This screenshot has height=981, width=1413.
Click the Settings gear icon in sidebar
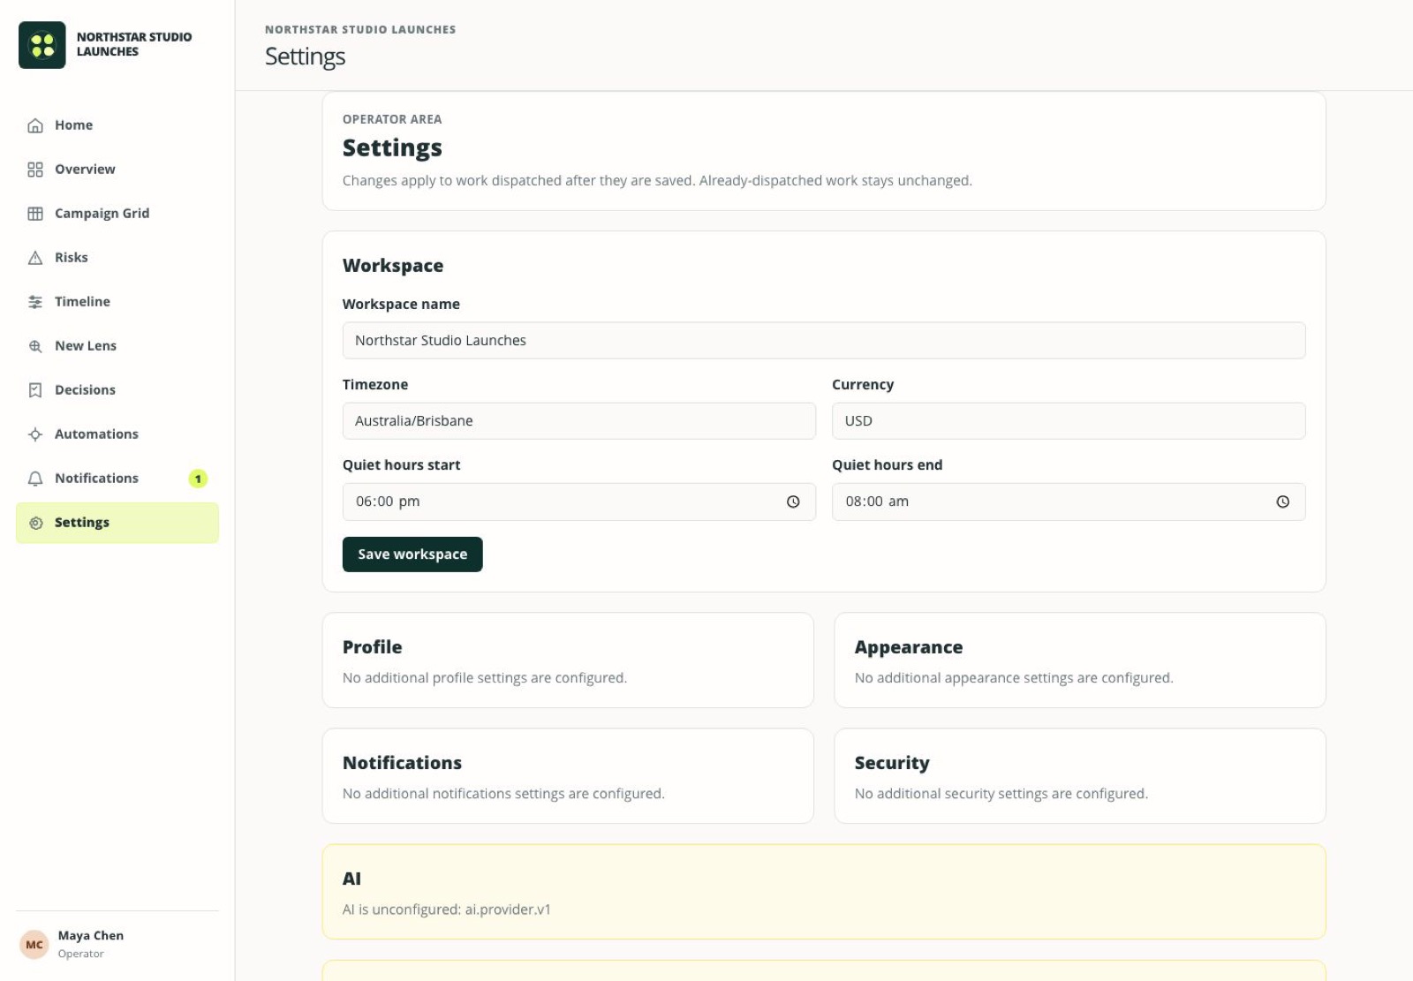[35, 523]
